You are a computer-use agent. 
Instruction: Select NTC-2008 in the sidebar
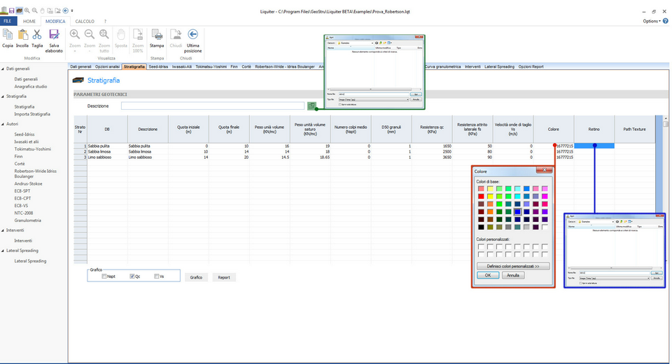pyautogui.click(x=24, y=213)
